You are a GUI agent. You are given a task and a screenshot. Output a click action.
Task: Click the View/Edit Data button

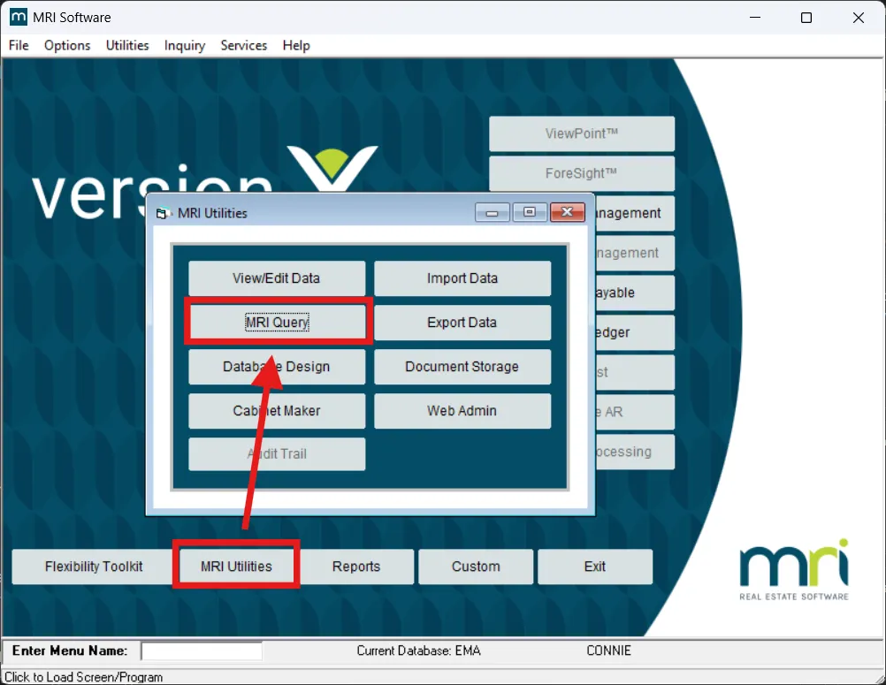pyautogui.click(x=277, y=278)
